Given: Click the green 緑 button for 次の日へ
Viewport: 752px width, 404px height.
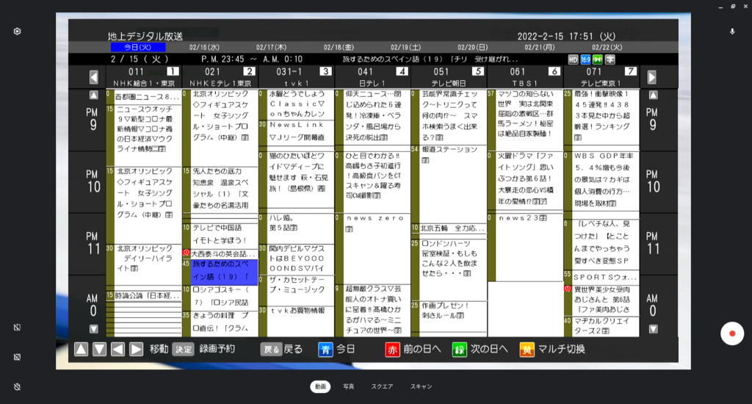Looking at the screenshot, I should [x=460, y=350].
